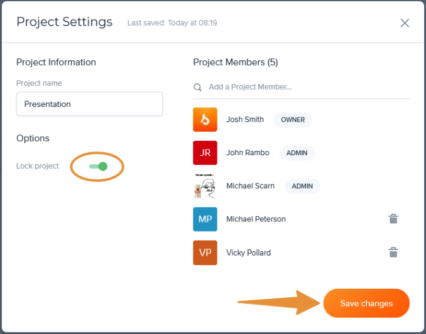Delete Vicky Pollard with the trash icon
Image resolution: width=426 pixels, height=334 pixels.
[x=394, y=253]
